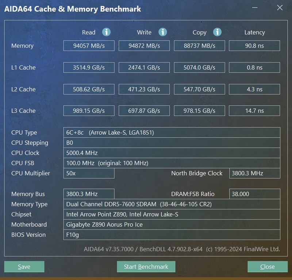Viewport: 292px width, 280px height.
Task: Click the info icon next to Copy
Action: tap(217, 32)
